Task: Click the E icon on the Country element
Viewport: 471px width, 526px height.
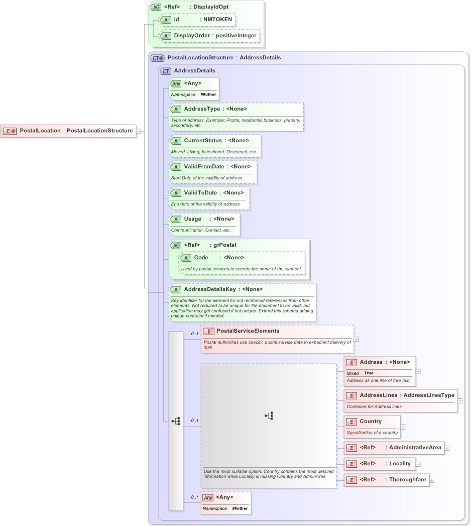Action: point(351,422)
